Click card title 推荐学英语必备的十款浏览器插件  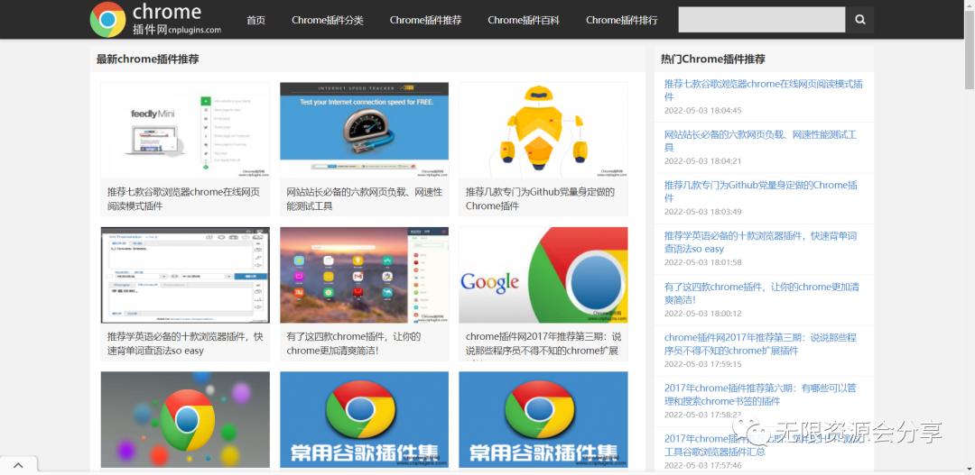click(x=185, y=343)
